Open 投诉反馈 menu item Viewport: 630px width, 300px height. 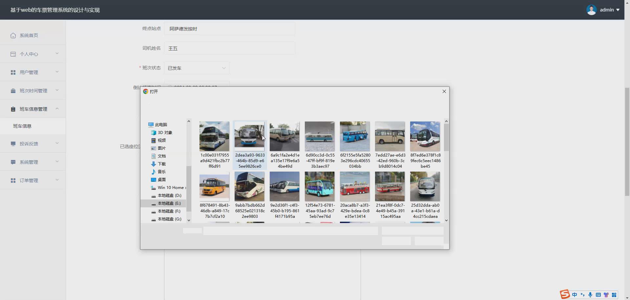[33, 144]
